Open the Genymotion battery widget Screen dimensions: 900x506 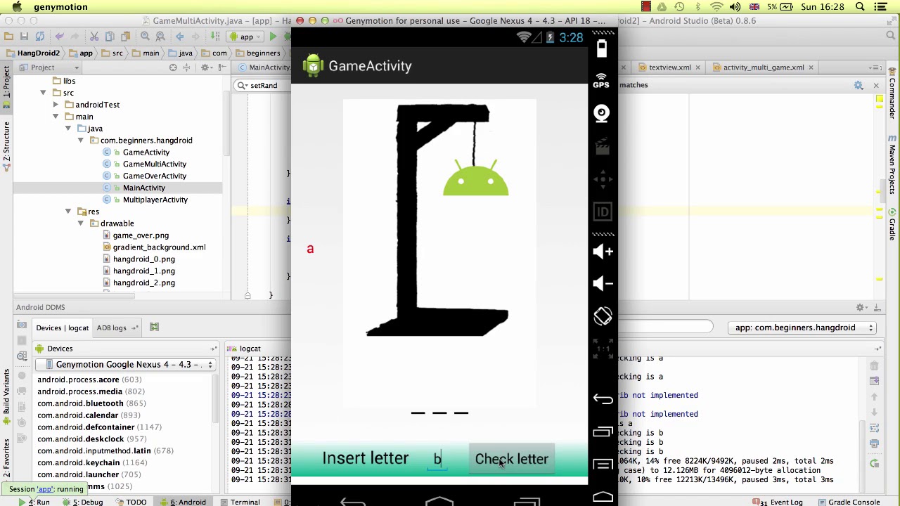tap(602, 48)
